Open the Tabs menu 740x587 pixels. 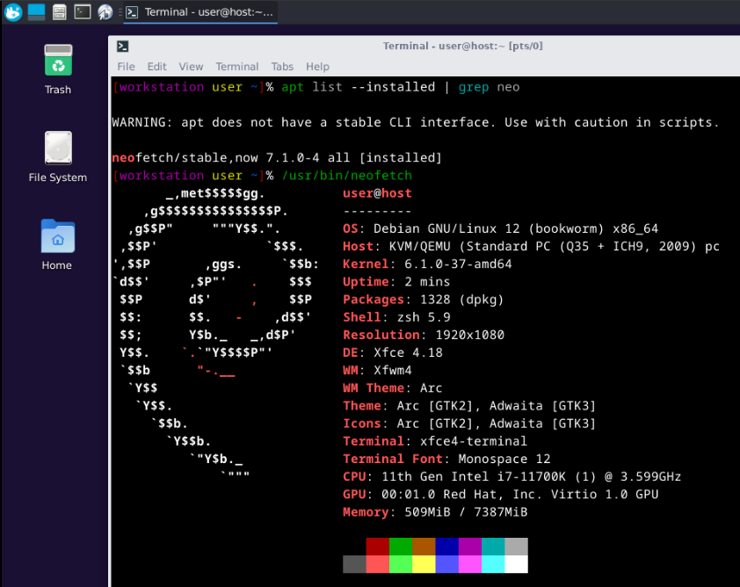tap(282, 67)
